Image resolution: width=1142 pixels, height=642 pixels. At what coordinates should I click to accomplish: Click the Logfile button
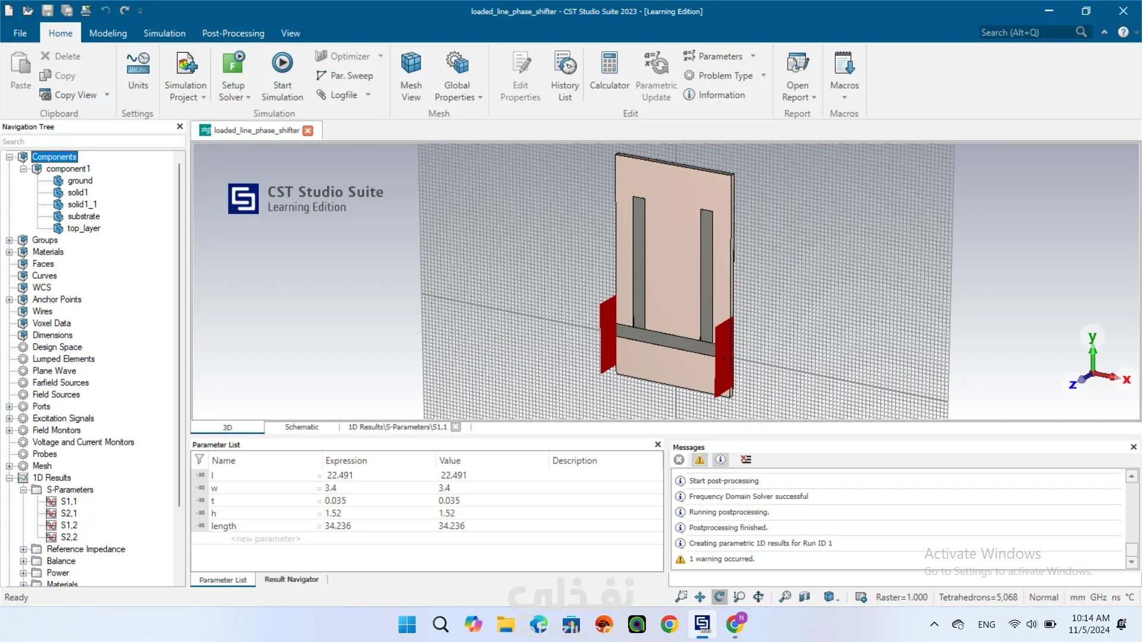tap(337, 95)
